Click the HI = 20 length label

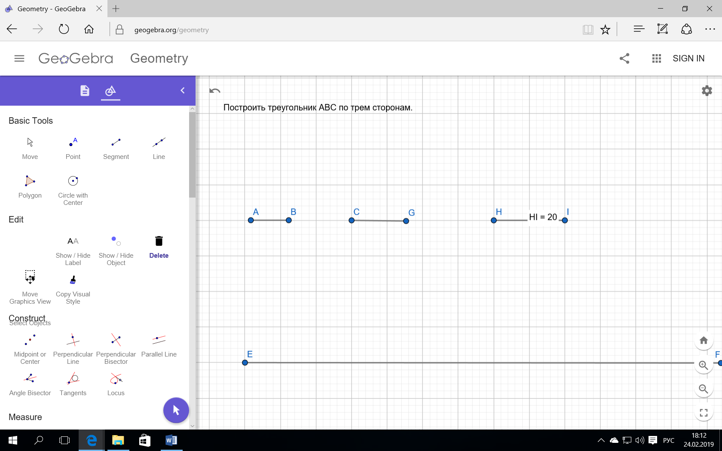pos(543,217)
